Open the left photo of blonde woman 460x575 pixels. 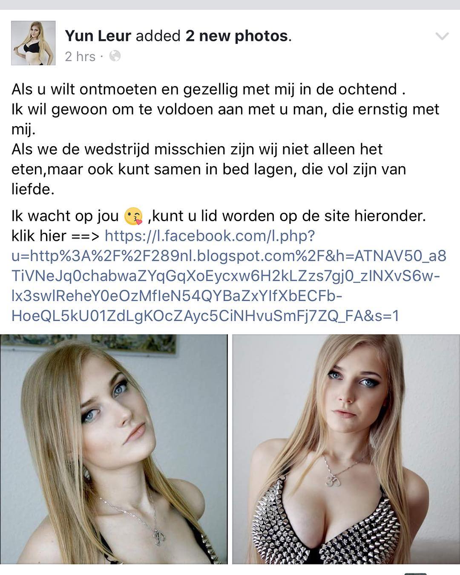coord(114,449)
